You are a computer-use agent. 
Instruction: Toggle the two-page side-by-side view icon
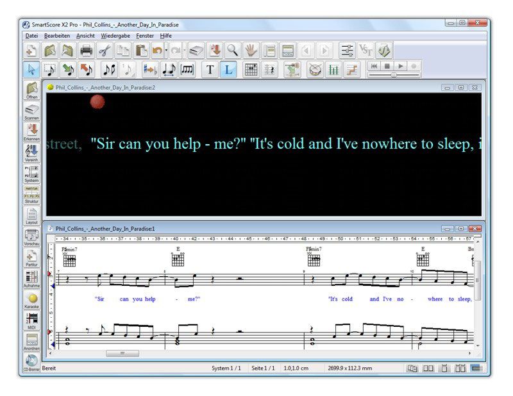pyautogui.click(x=428, y=368)
